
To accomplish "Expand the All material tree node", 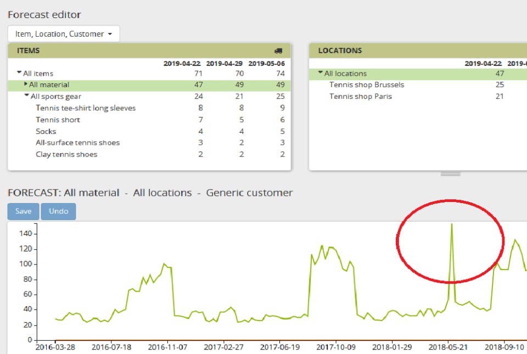I will pyautogui.click(x=26, y=84).
